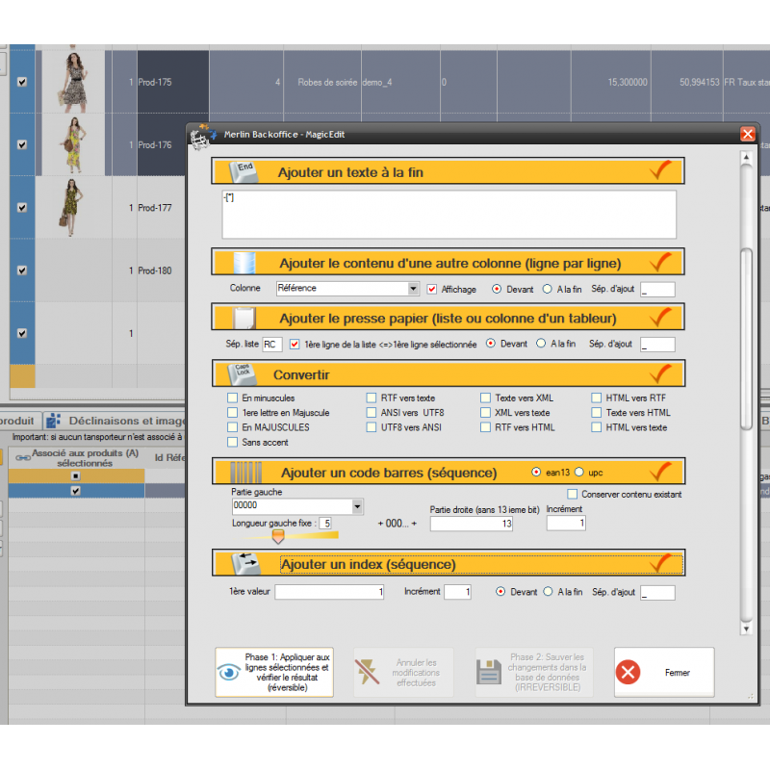This screenshot has height=770, width=770.
Task: Switch to the Déclinaisons et images tab
Action: click(124, 421)
